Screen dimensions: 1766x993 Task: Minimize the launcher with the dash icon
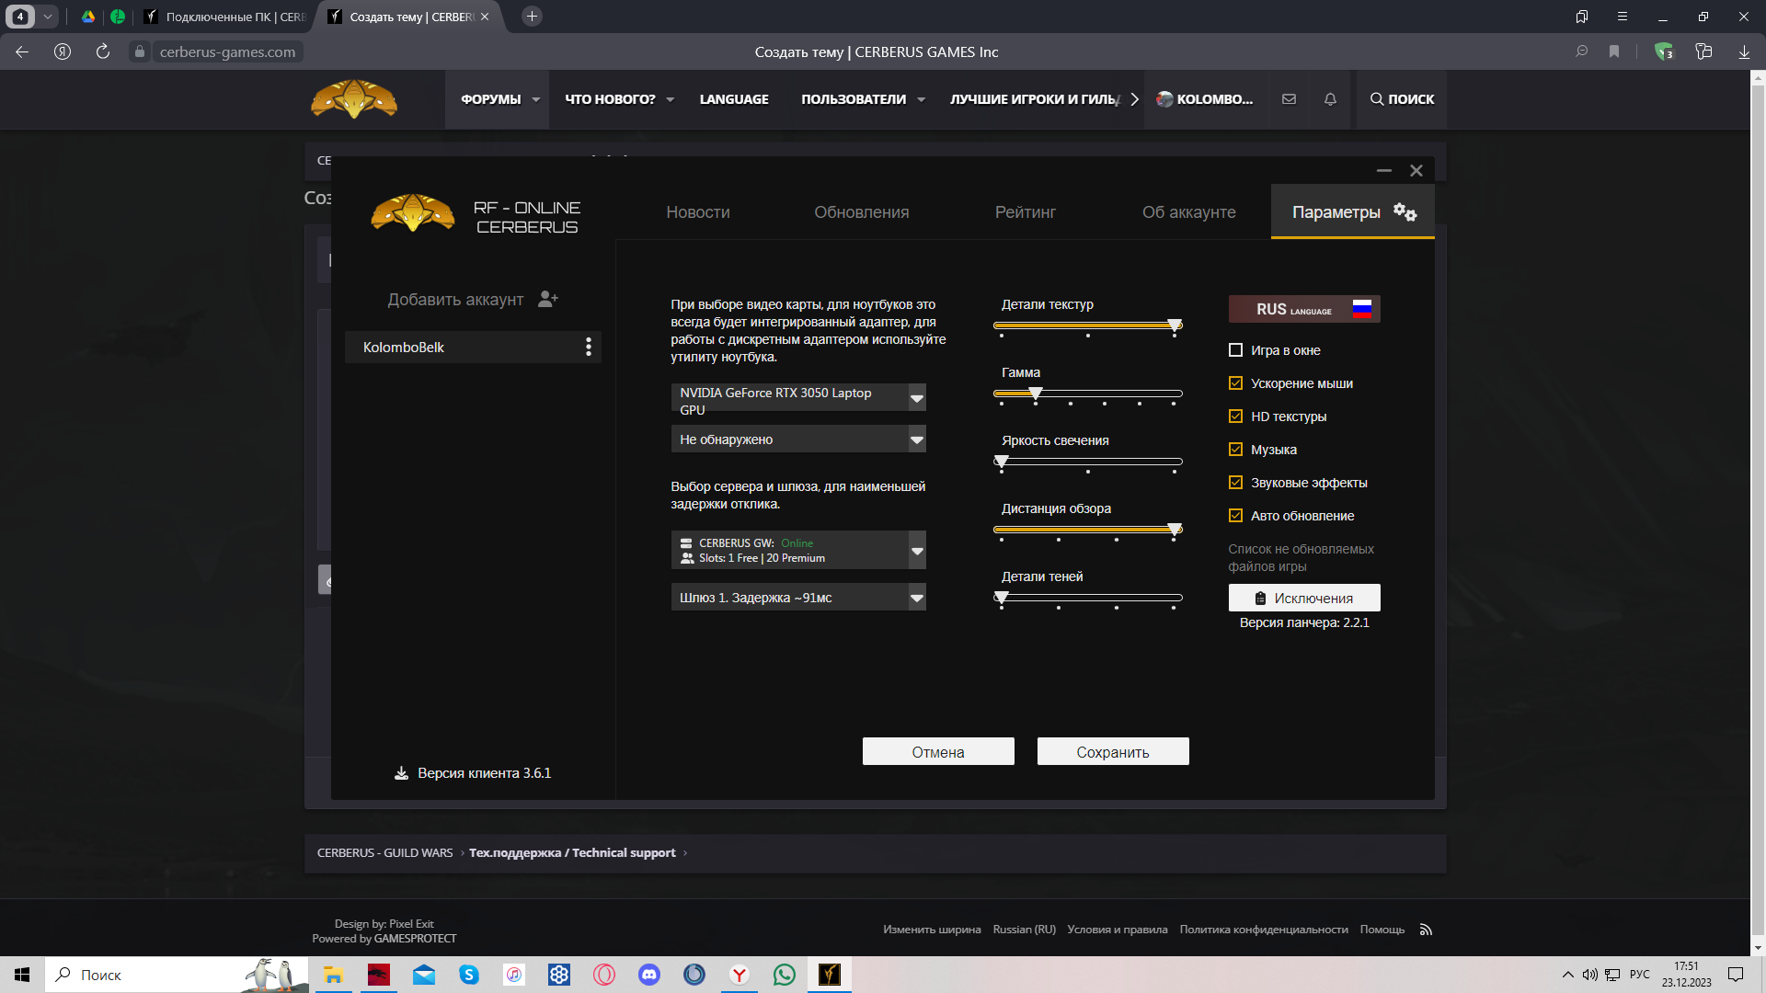[x=1383, y=170]
